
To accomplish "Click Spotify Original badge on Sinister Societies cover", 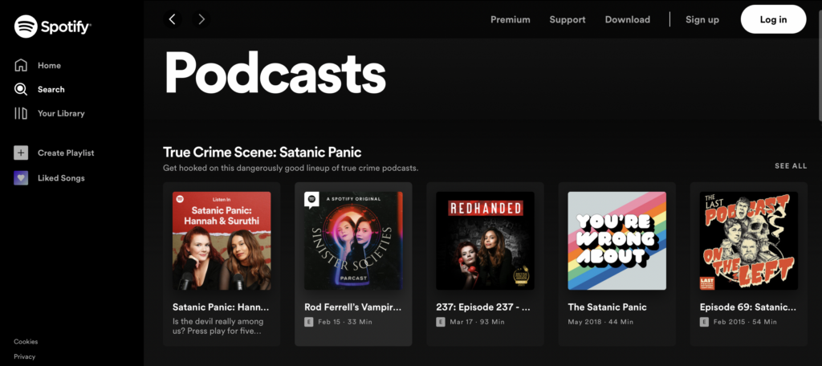I will point(312,200).
